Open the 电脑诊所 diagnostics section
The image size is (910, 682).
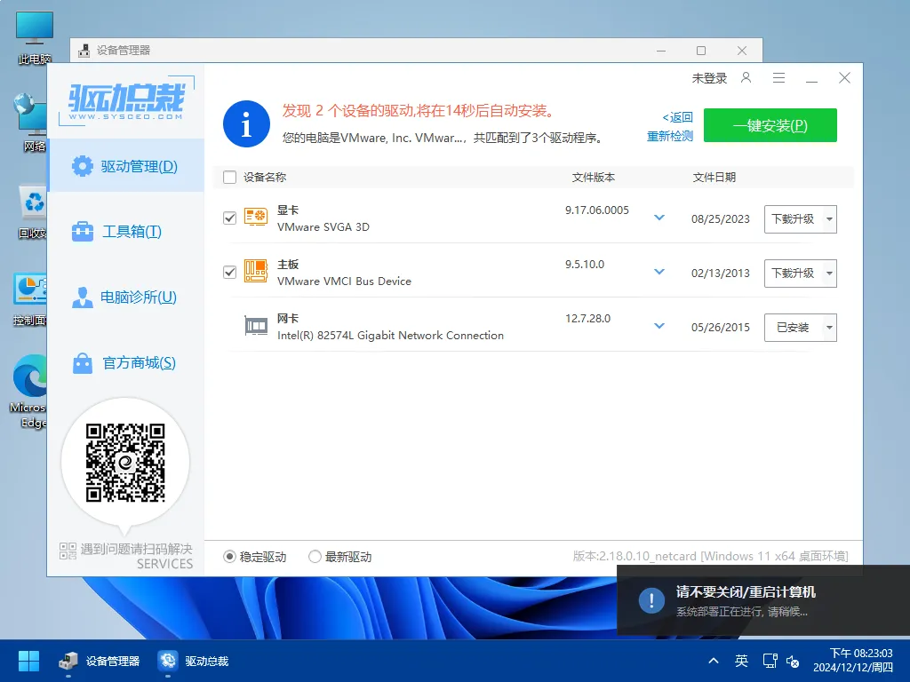click(126, 298)
